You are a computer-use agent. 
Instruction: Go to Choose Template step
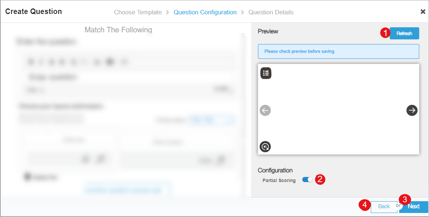[x=138, y=12]
